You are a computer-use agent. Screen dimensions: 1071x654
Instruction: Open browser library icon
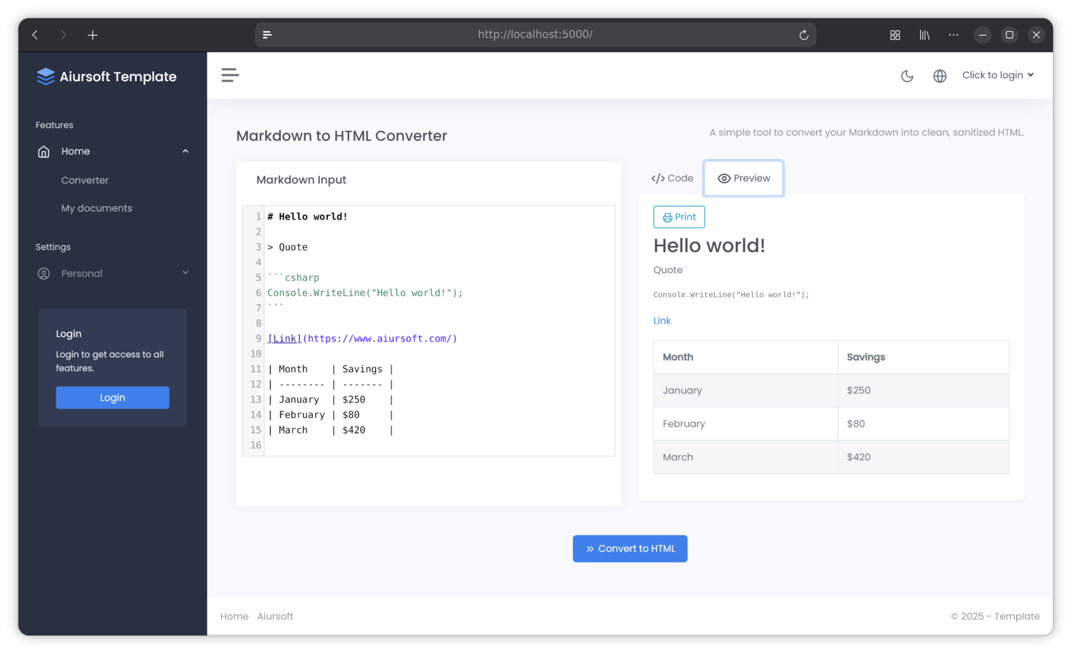[924, 35]
